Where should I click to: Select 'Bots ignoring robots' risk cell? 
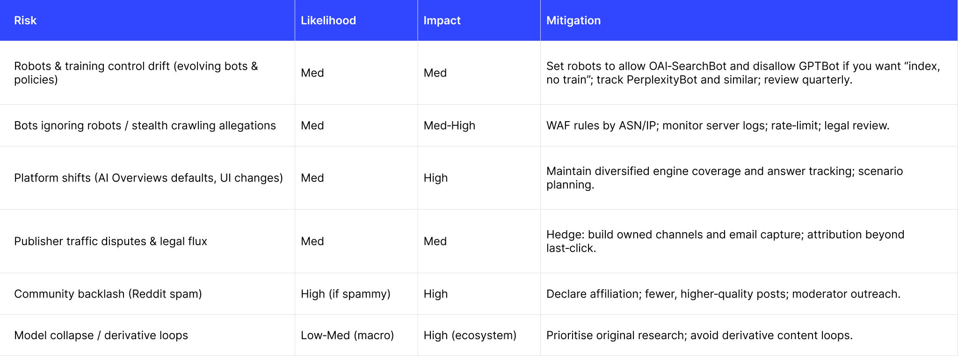145,125
